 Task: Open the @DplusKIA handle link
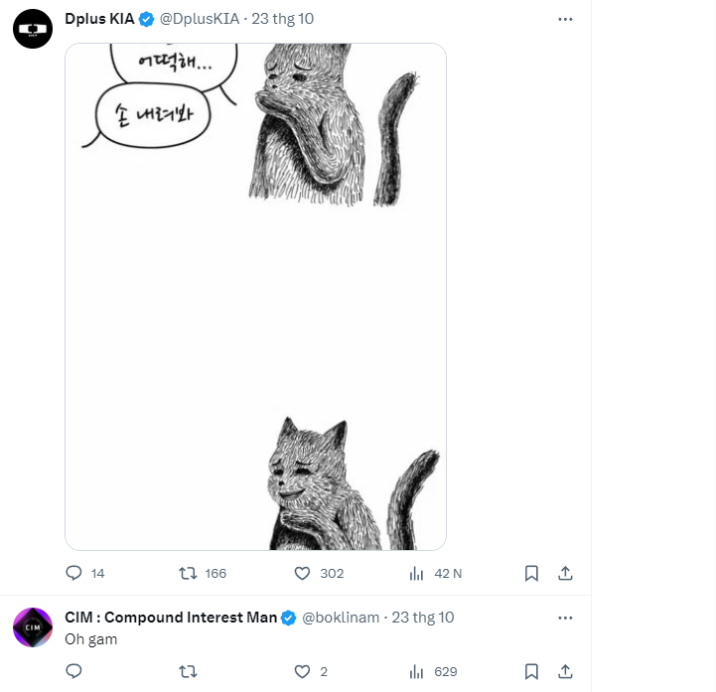(199, 19)
